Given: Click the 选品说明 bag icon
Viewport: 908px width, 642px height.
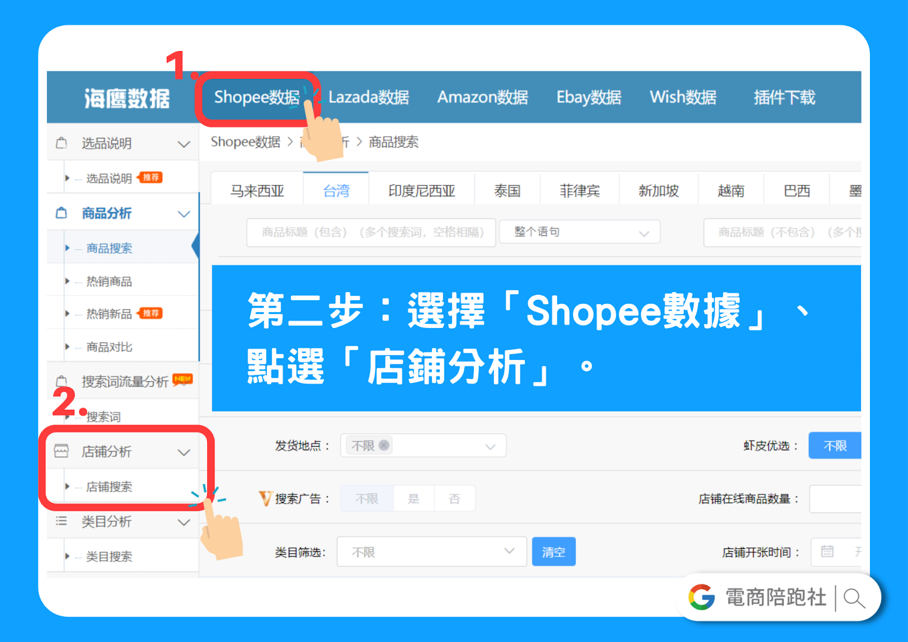Looking at the screenshot, I should (61, 143).
